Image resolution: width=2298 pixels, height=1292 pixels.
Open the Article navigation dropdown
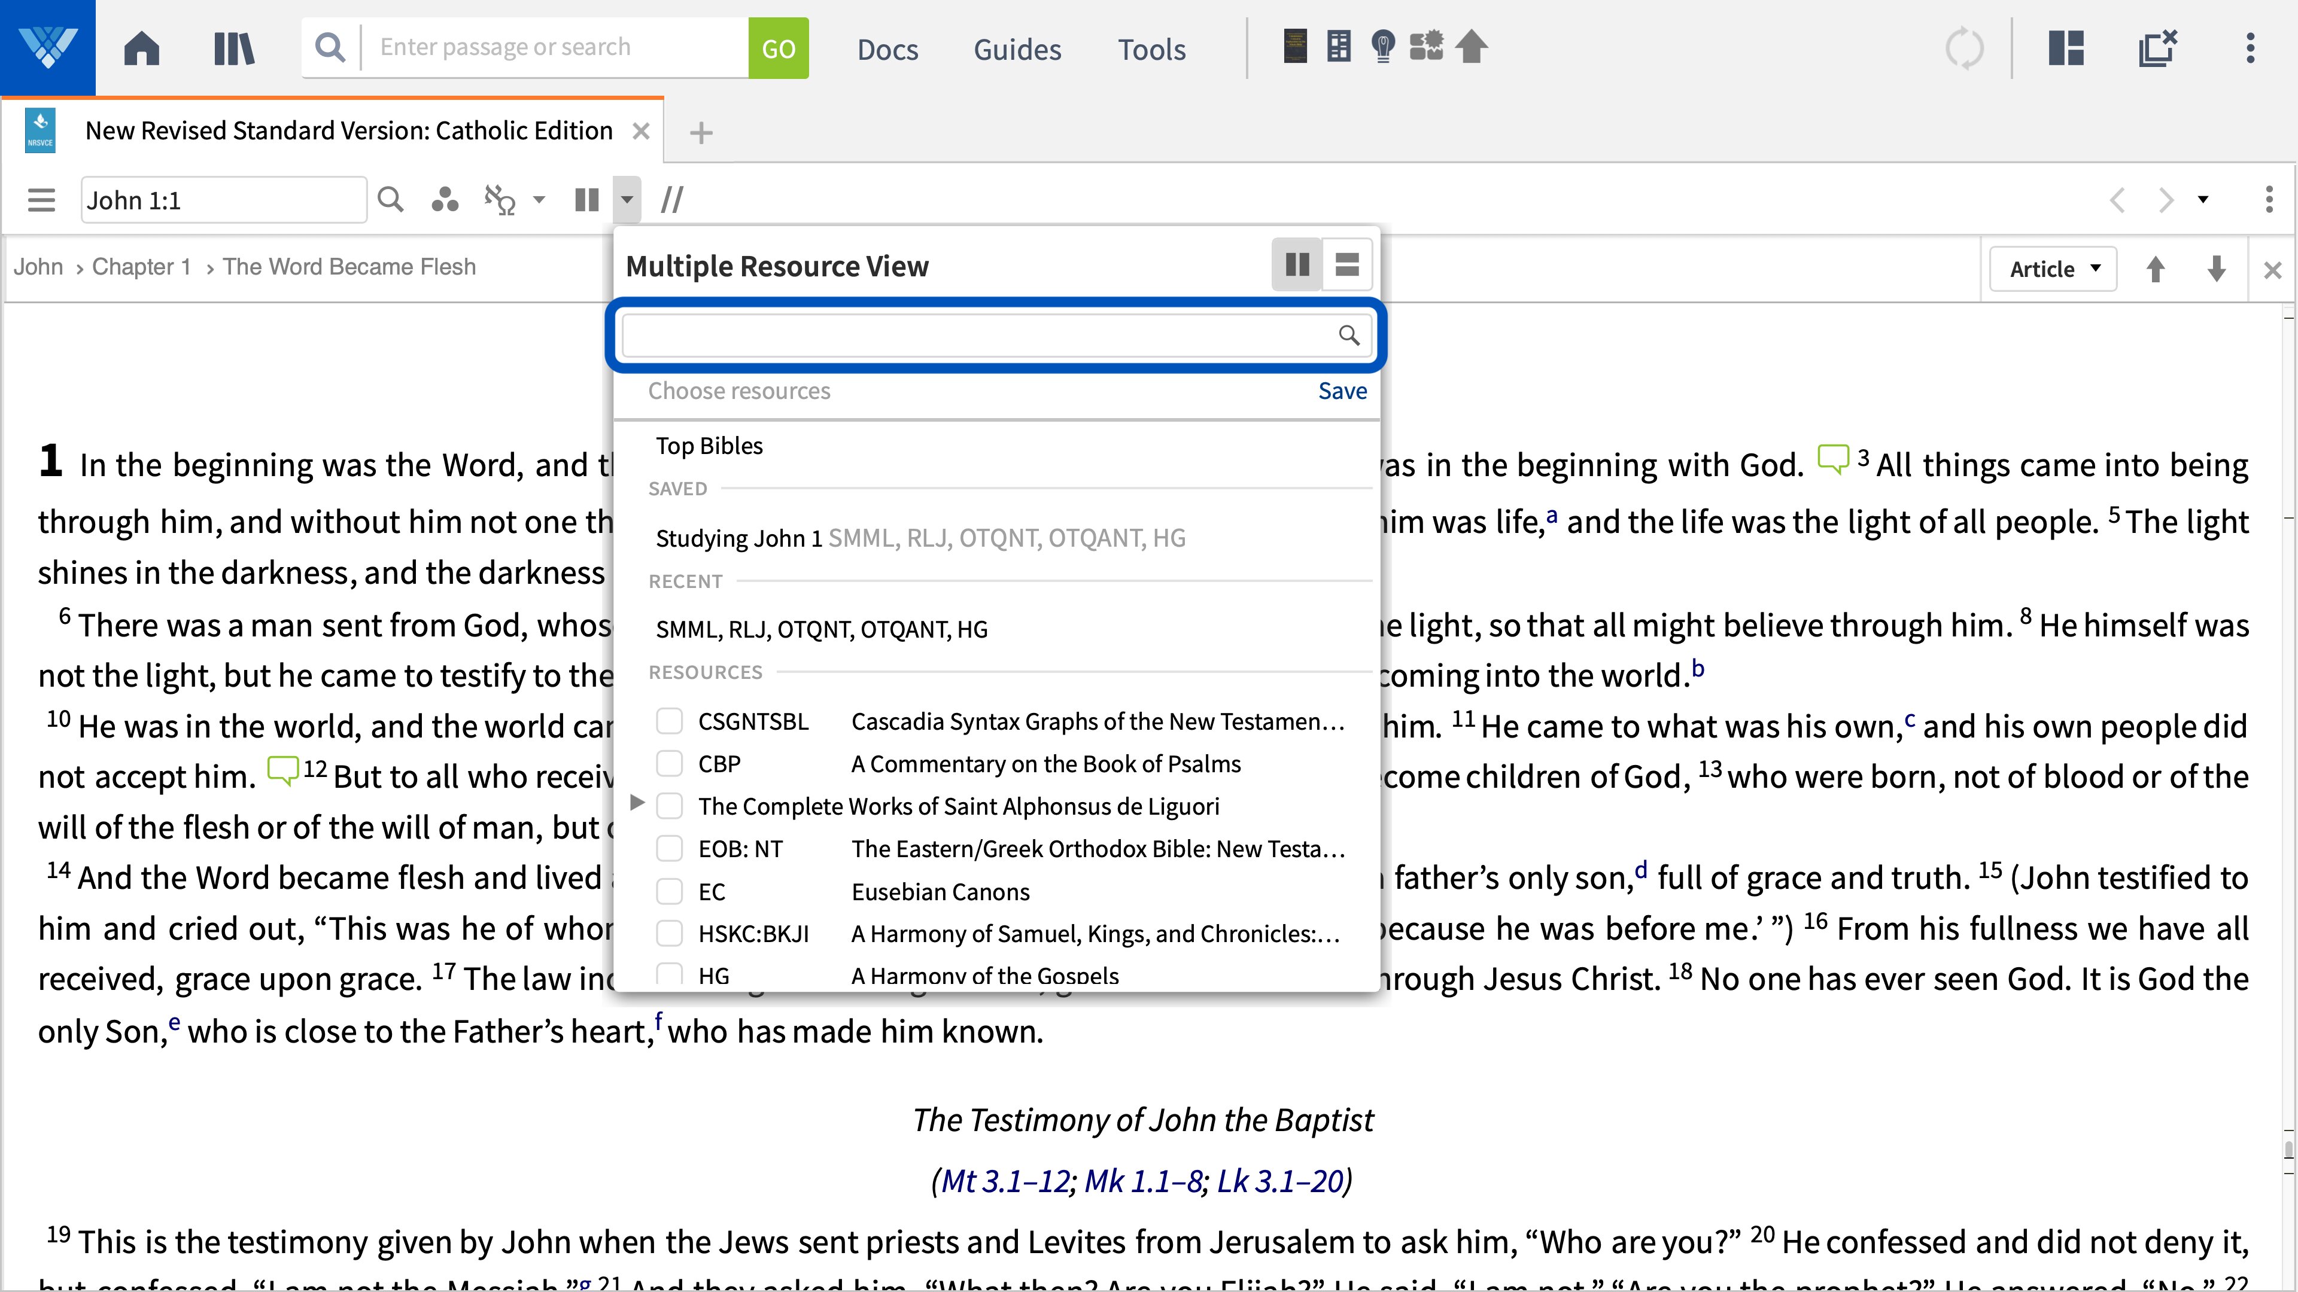click(x=2053, y=269)
